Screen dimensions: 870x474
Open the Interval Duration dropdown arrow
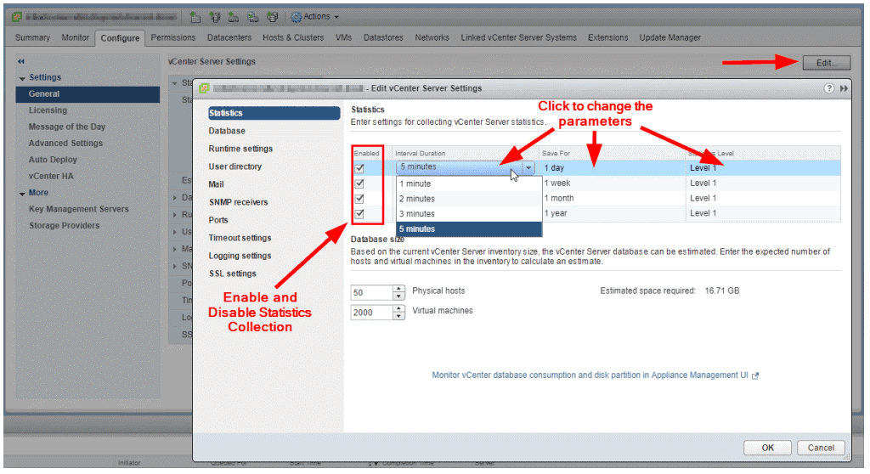pyautogui.click(x=528, y=167)
